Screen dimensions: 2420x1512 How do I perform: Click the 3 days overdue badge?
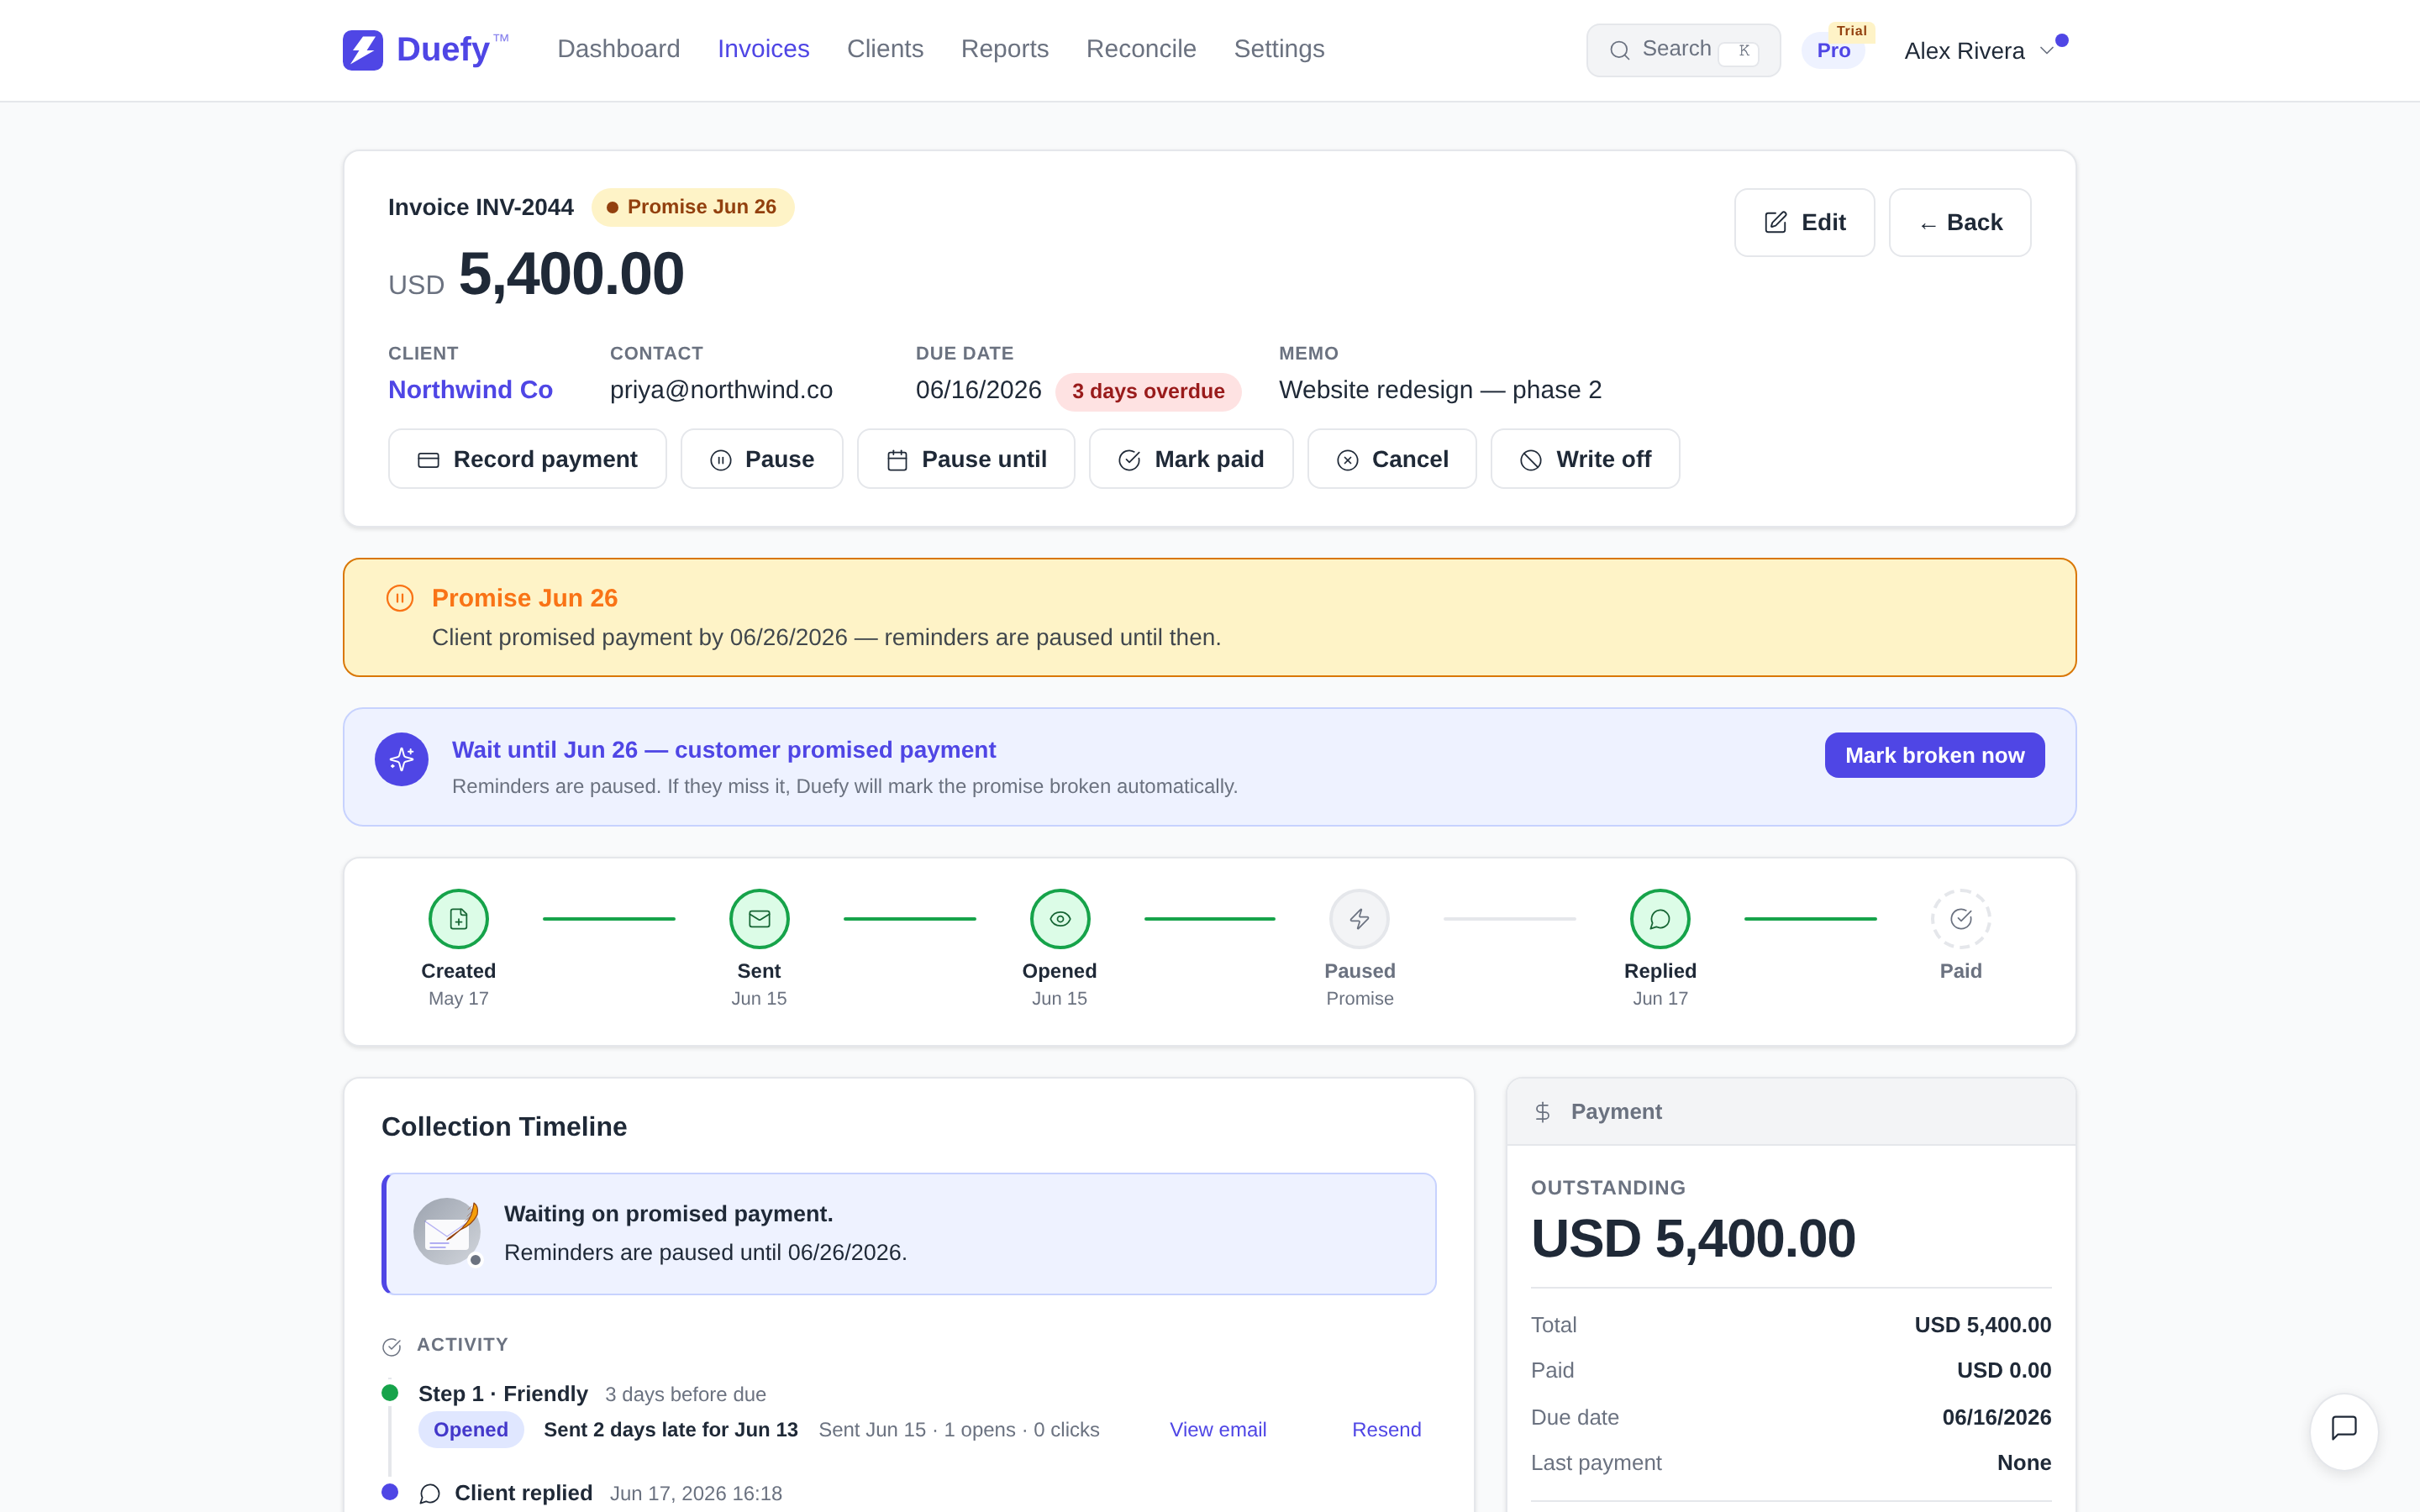point(1148,391)
